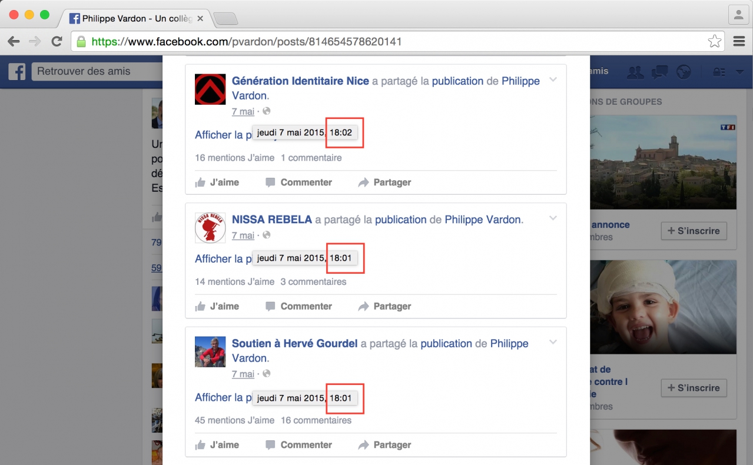Expand options chevron on NISSA REBELA post
Viewport: 753px width, 465px height.
(x=553, y=218)
